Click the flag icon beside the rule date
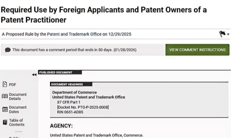Image resolution: width=231 pixels, height=138 pixels. coord(222,34)
